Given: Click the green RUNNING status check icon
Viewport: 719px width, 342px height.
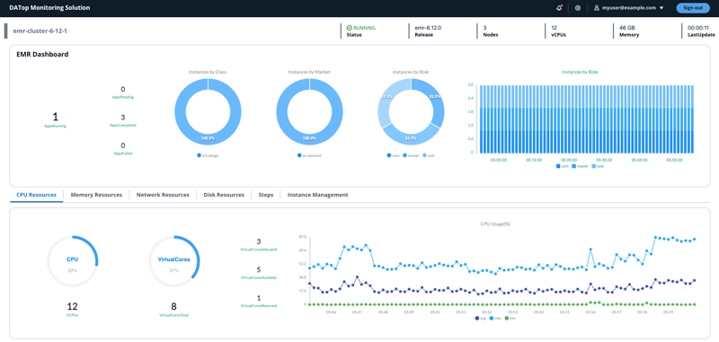Looking at the screenshot, I should [350, 28].
